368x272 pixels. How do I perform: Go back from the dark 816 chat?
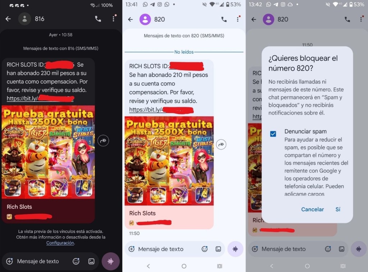pyautogui.click(x=8, y=19)
